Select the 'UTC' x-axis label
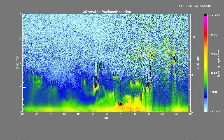Viewport: 224px width, 140px height. (106, 118)
